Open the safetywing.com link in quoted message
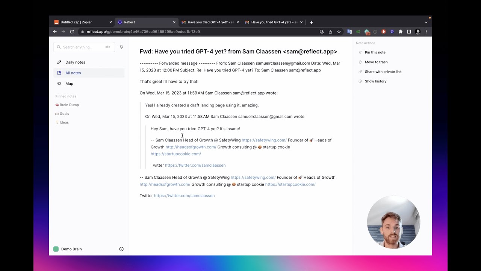Screen dimensions: 481x271 pos(264,140)
